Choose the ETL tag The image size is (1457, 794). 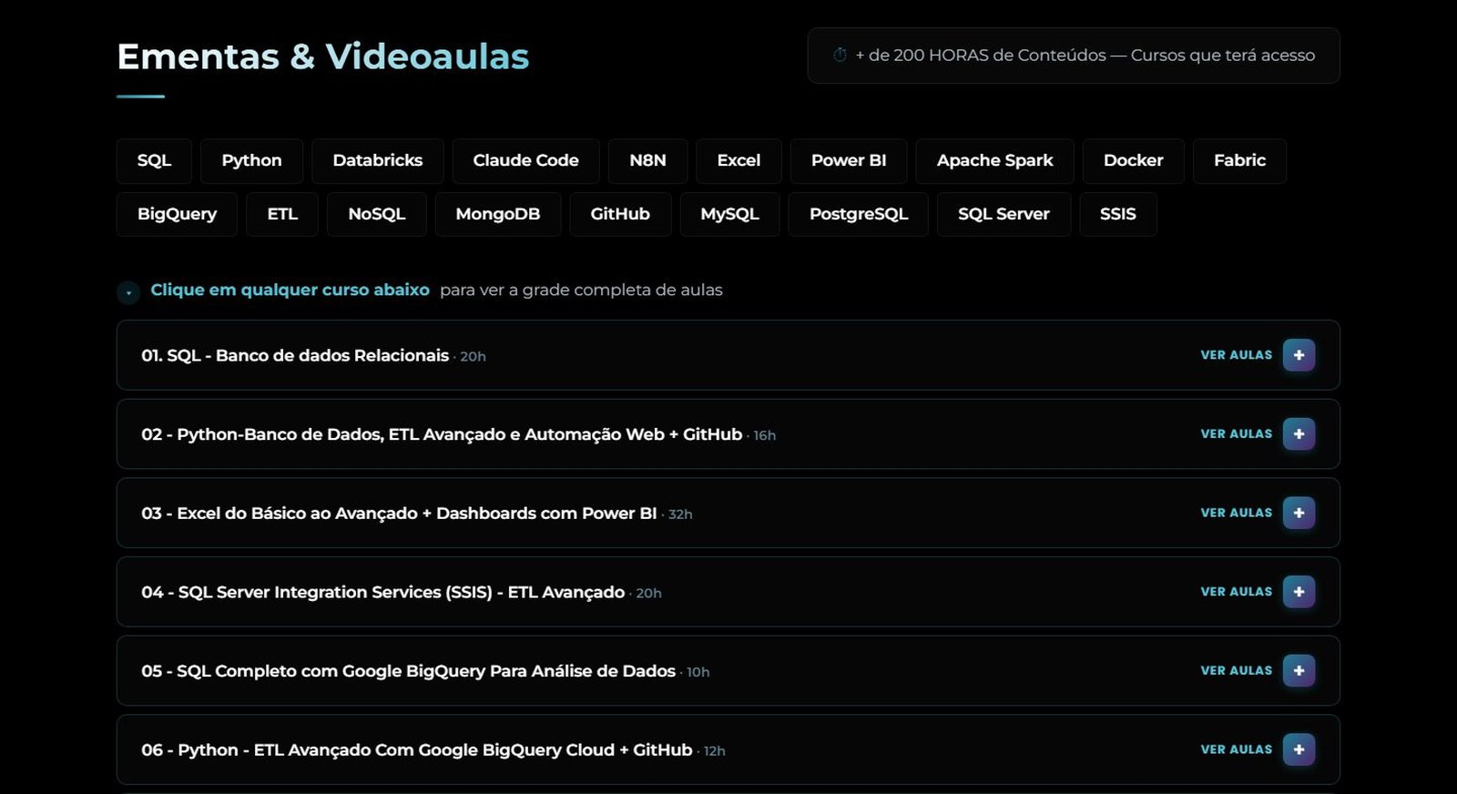(282, 215)
